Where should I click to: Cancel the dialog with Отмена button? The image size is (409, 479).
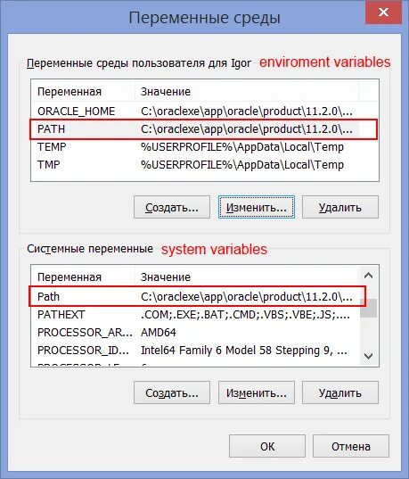click(x=351, y=446)
